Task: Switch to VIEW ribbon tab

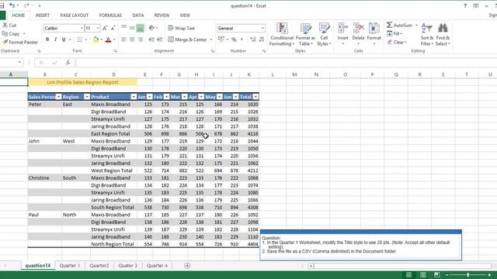Action: pos(185,15)
